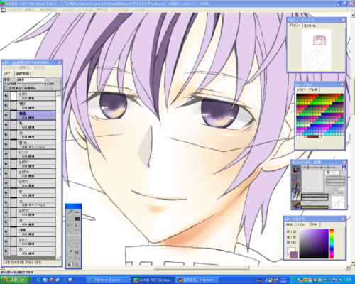Click the purple foreground color swatch
355x284 pixels.
[294, 255]
